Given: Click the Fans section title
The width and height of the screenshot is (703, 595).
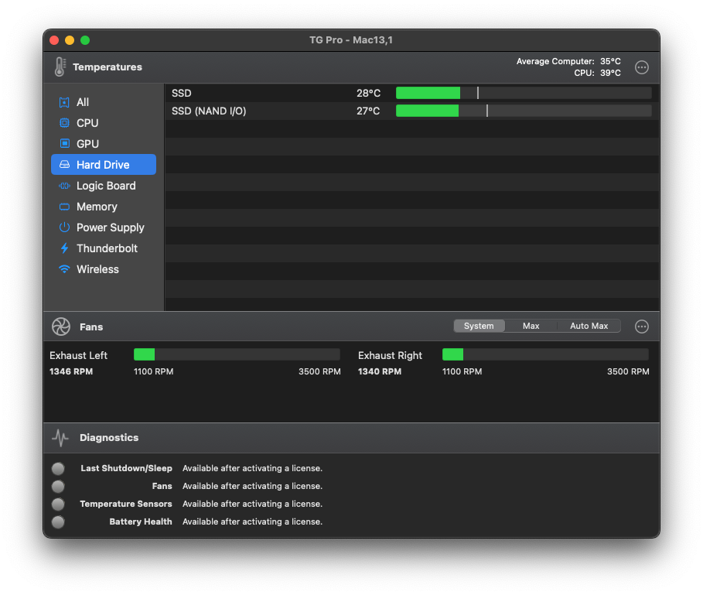Looking at the screenshot, I should (91, 327).
